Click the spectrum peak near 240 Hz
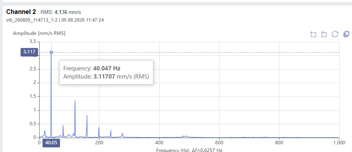This screenshot has height=152, width=352. (111, 131)
